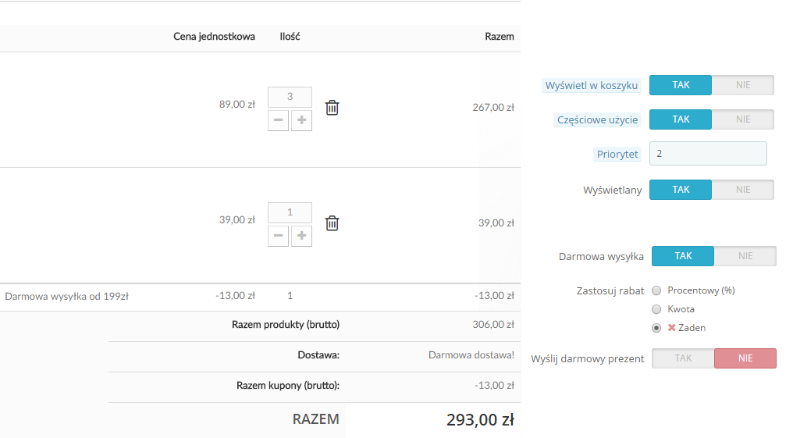This screenshot has width=793, height=438.
Task: Set Częściowe użycie to NIE
Action: point(742,119)
